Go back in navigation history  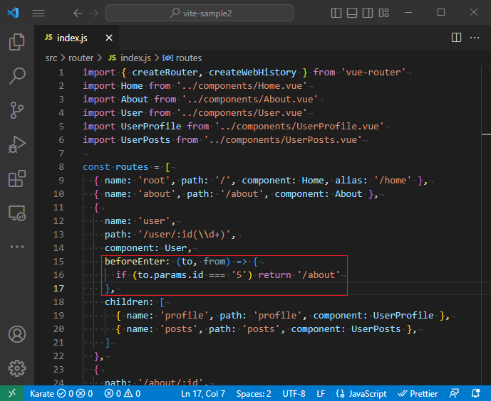click(x=78, y=13)
